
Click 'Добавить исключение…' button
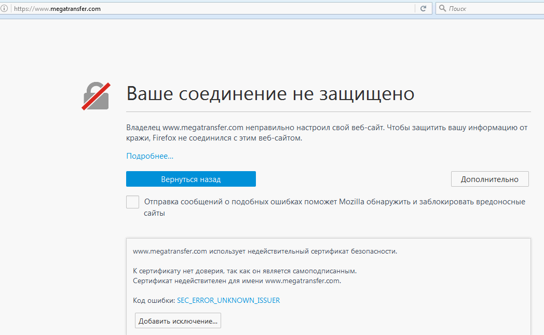tap(178, 321)
